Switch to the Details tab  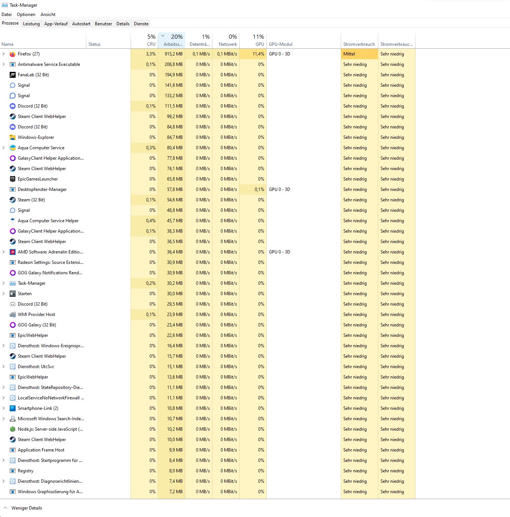pos(123,24)
